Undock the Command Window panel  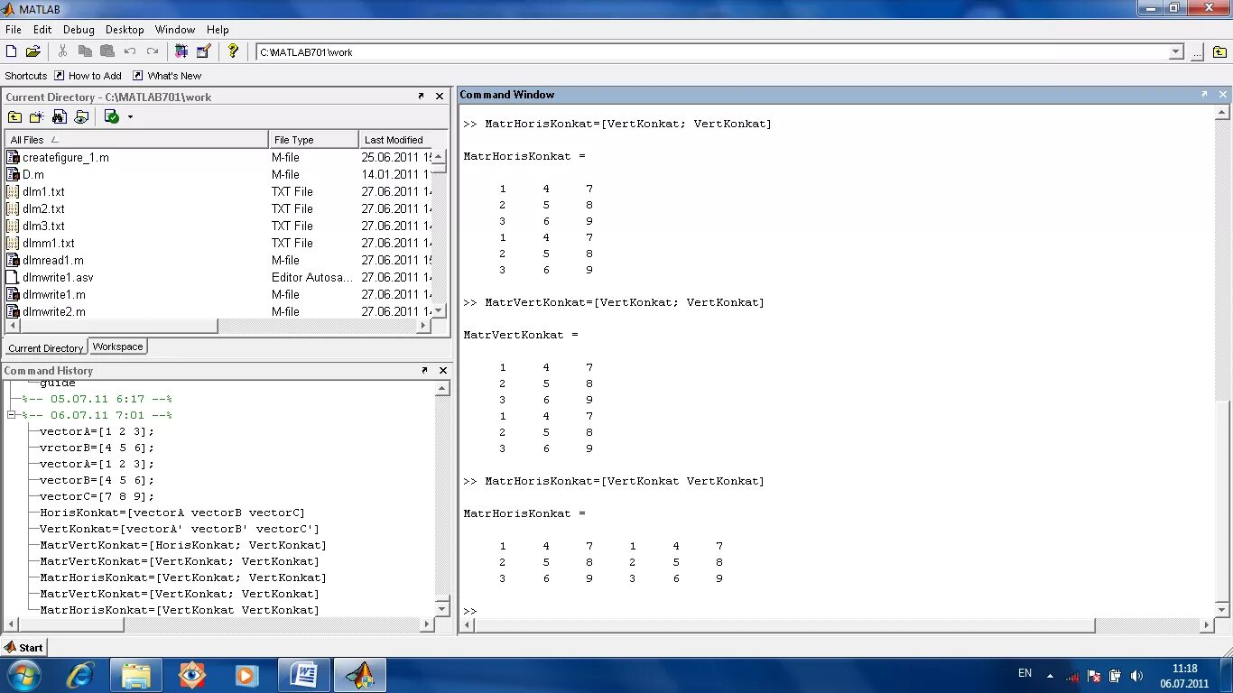pos(1203,94)
